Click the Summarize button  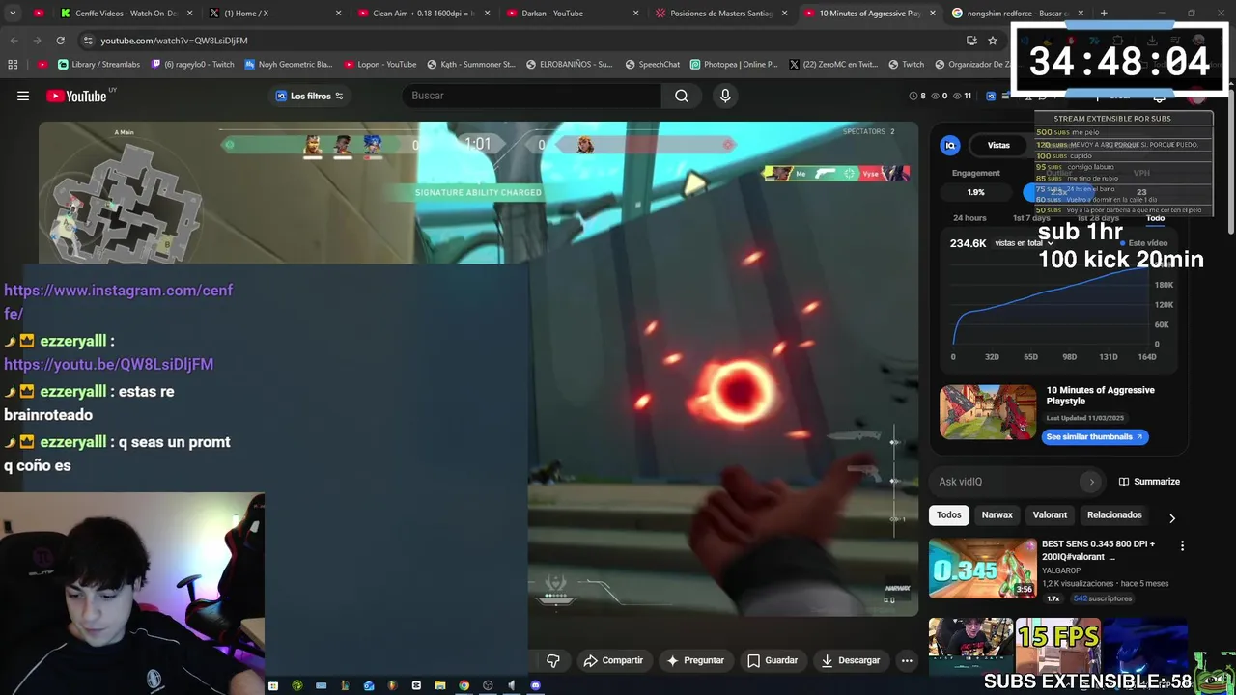(x=1149, y=482)
